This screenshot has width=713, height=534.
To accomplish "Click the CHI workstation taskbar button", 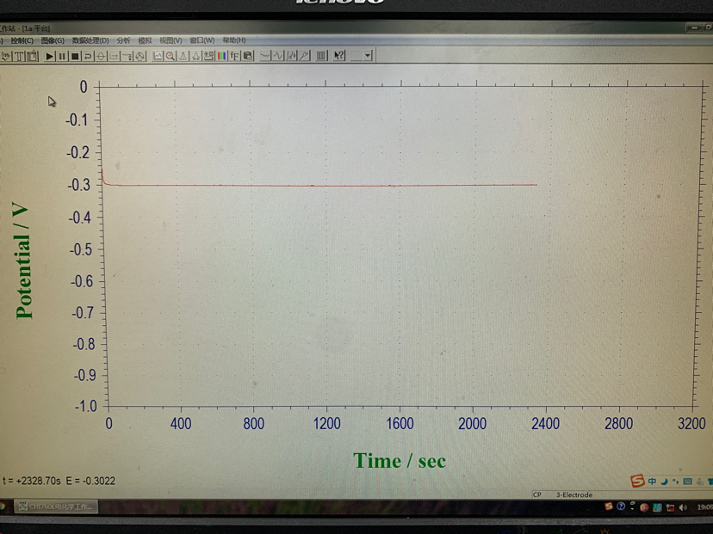I will coord(57,507).
